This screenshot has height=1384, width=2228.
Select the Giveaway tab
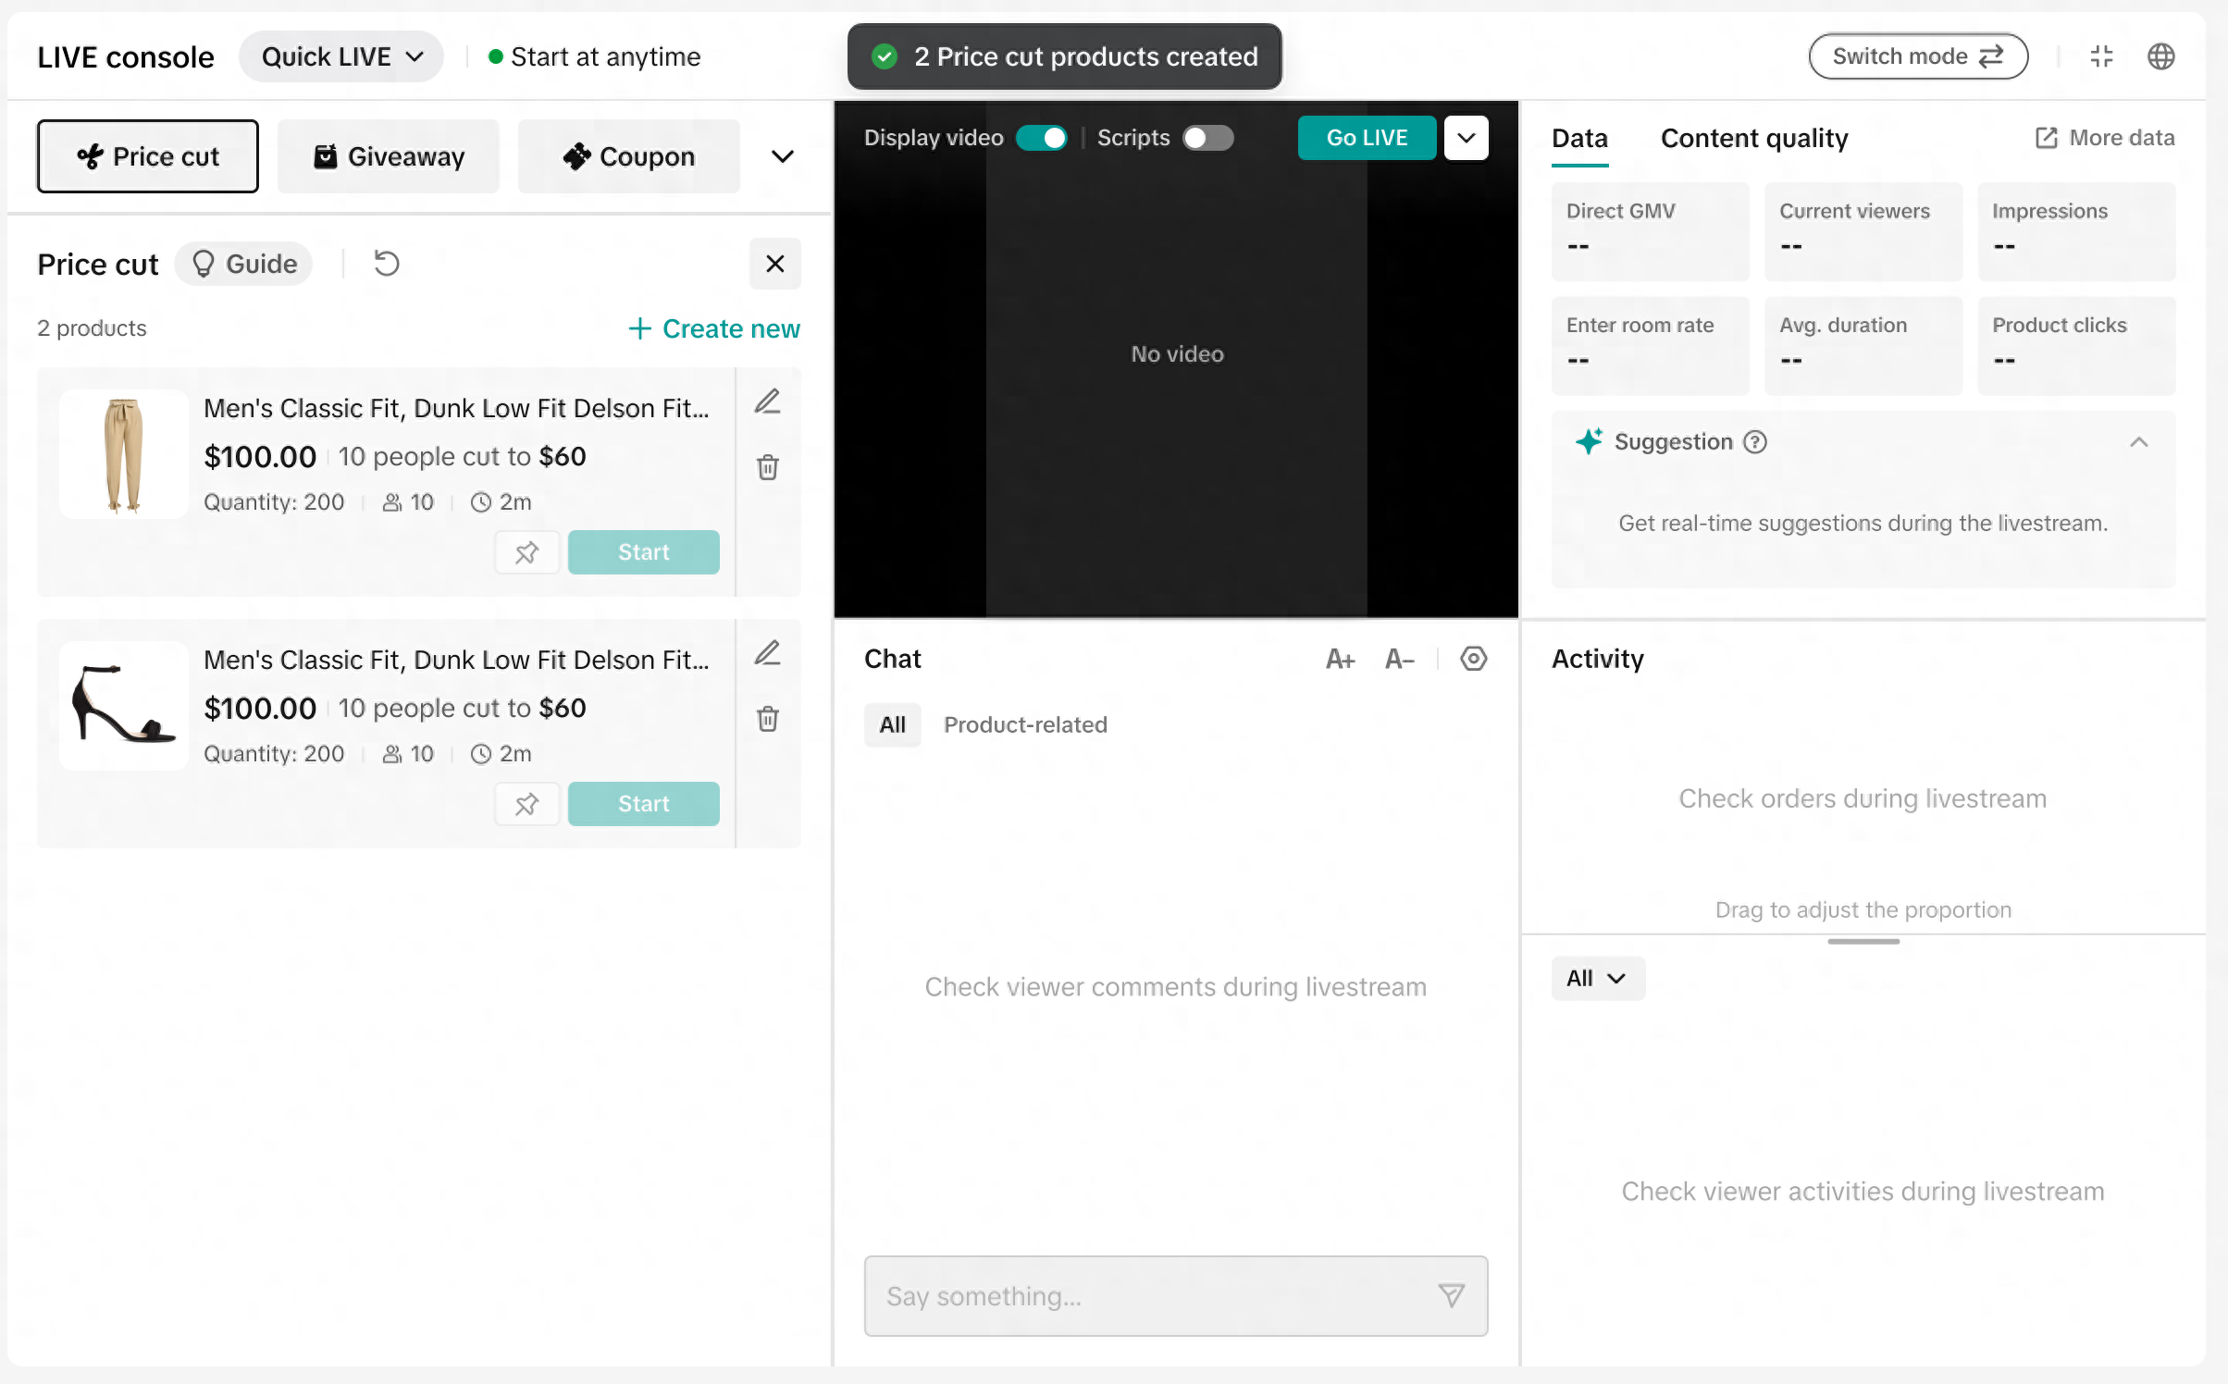tap(388, 156)
